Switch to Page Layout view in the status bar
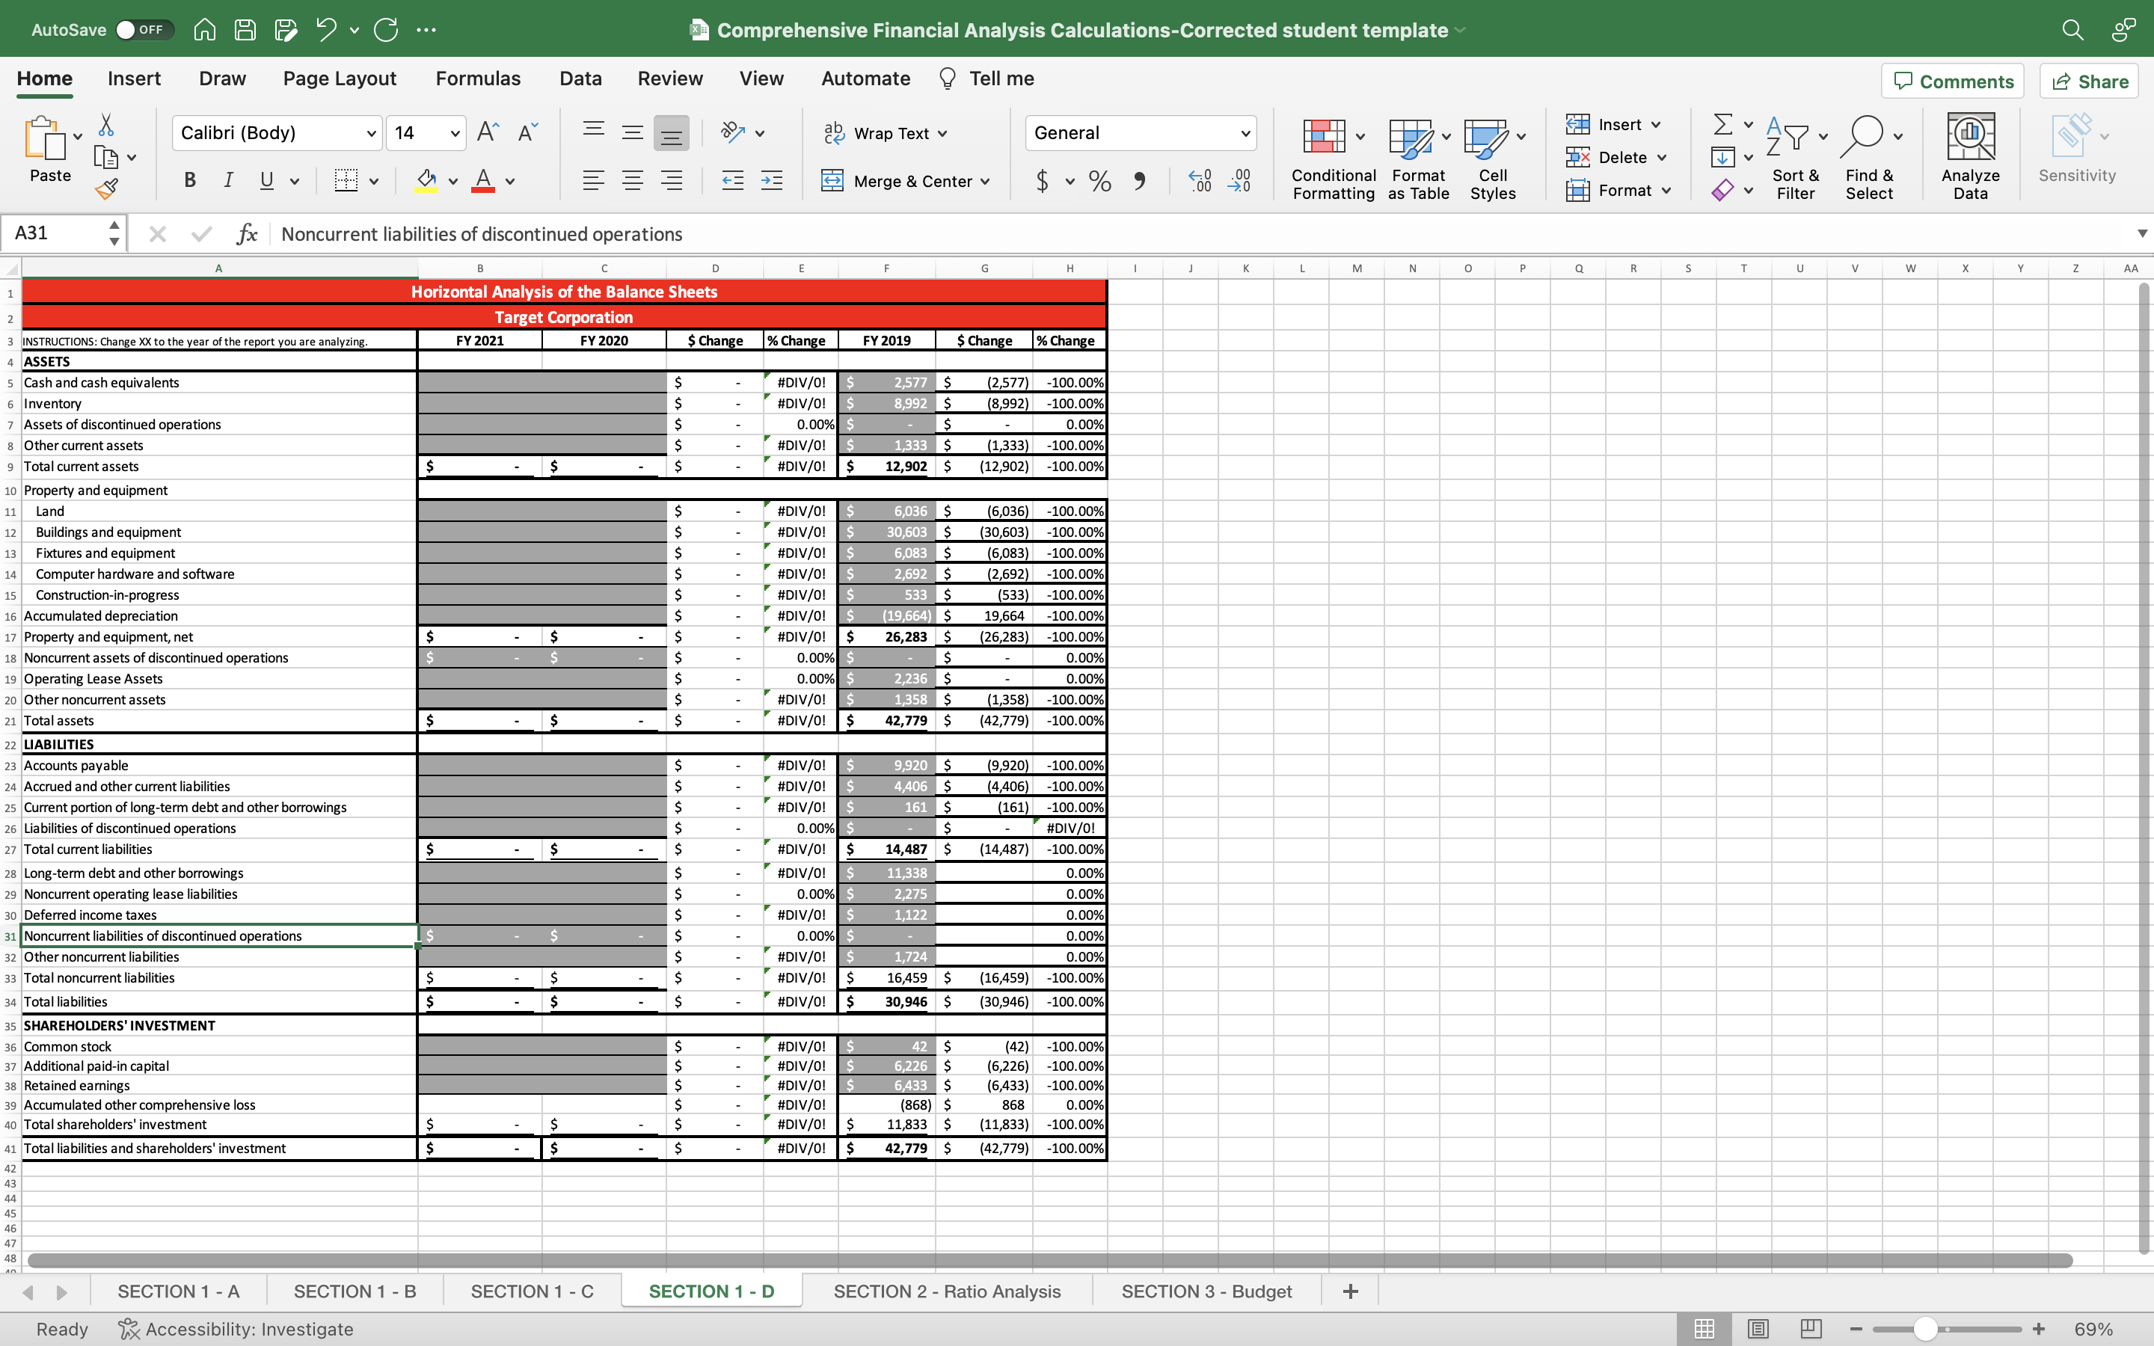 point(1758,1329)
